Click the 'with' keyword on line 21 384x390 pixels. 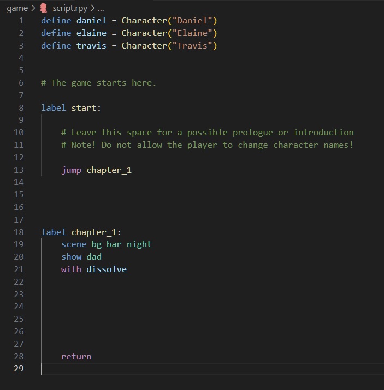coord(71,269)
